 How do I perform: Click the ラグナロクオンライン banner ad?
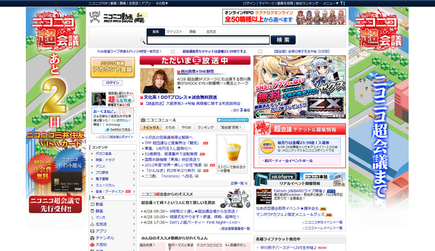coord(284,17)
